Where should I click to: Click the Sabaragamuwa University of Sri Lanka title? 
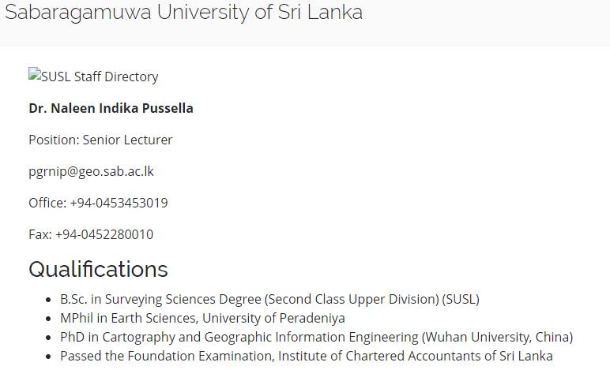click(183, 12)
